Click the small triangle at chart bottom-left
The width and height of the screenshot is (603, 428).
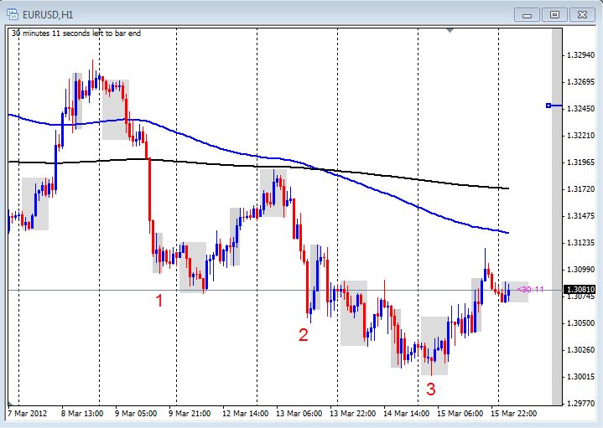pyautogui.click(x=10, y=403)
